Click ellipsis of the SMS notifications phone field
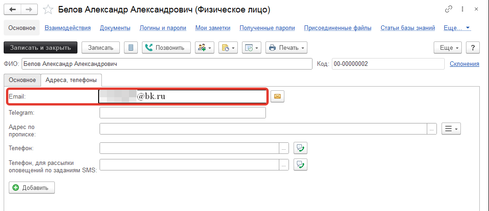The height and width of the screenshot is (211, 489). (x=283, y=164)
